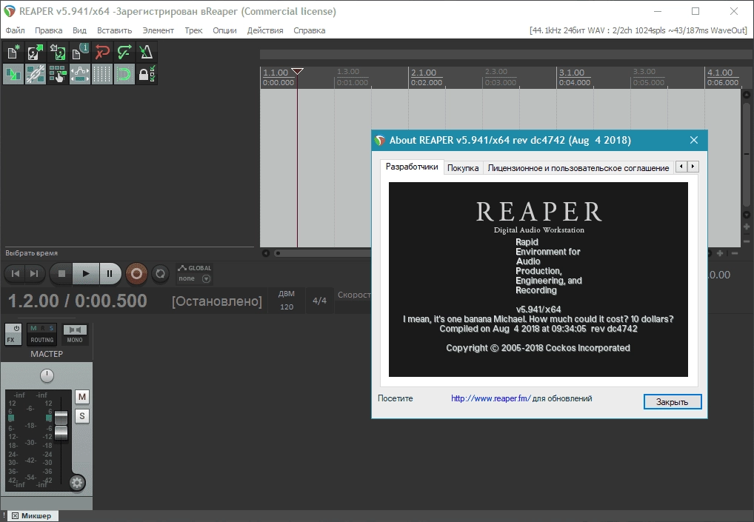Select Лицензионное и пользовательское соглашение tab
Viewport: 754px width, 522px height.
coord(578,168)
